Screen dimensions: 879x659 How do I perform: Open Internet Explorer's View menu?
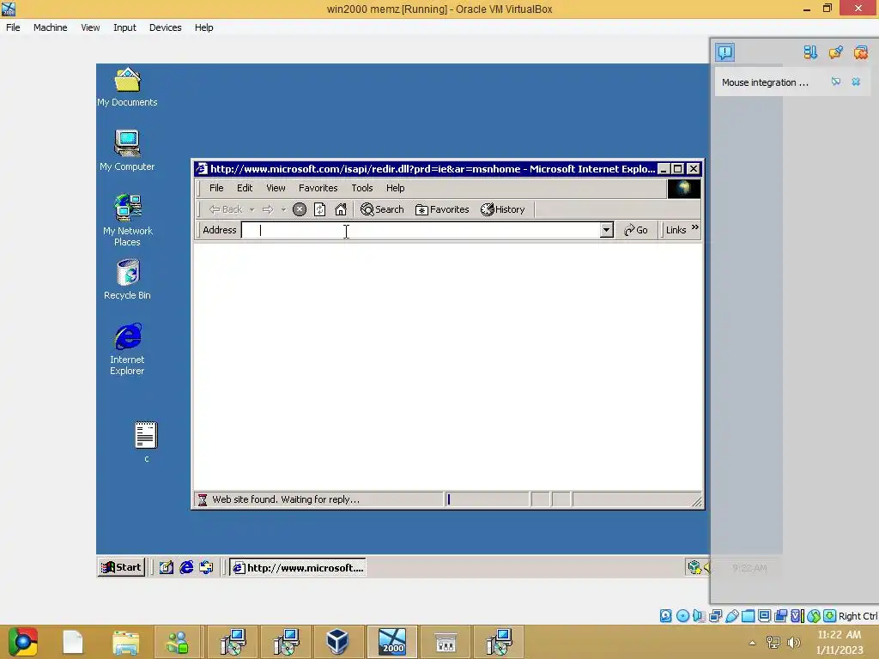276,188
